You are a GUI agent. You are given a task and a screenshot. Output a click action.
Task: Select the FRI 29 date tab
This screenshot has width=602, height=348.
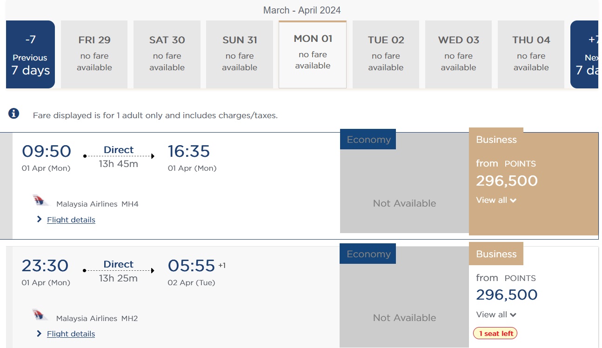(x=94, y=54)
